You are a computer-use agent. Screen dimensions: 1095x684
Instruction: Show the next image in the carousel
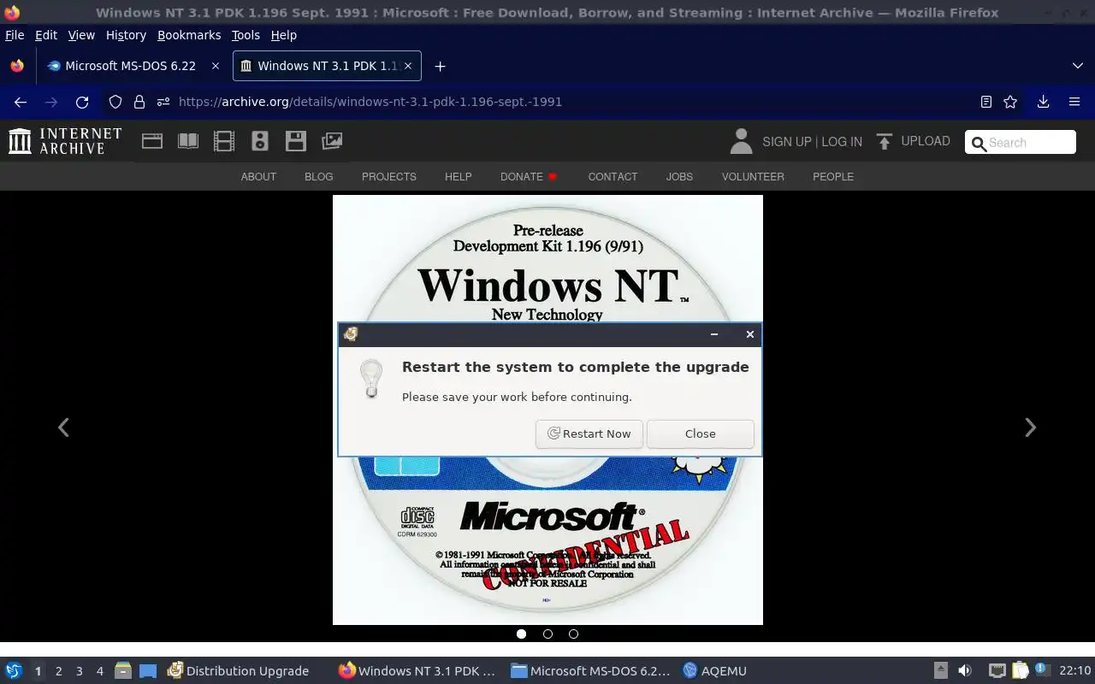1031,427
